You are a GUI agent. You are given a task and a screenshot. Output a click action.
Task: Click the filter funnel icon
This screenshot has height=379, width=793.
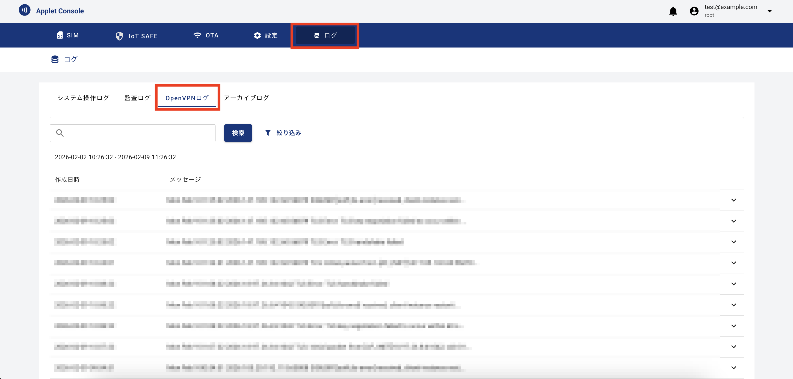[268, 133]
